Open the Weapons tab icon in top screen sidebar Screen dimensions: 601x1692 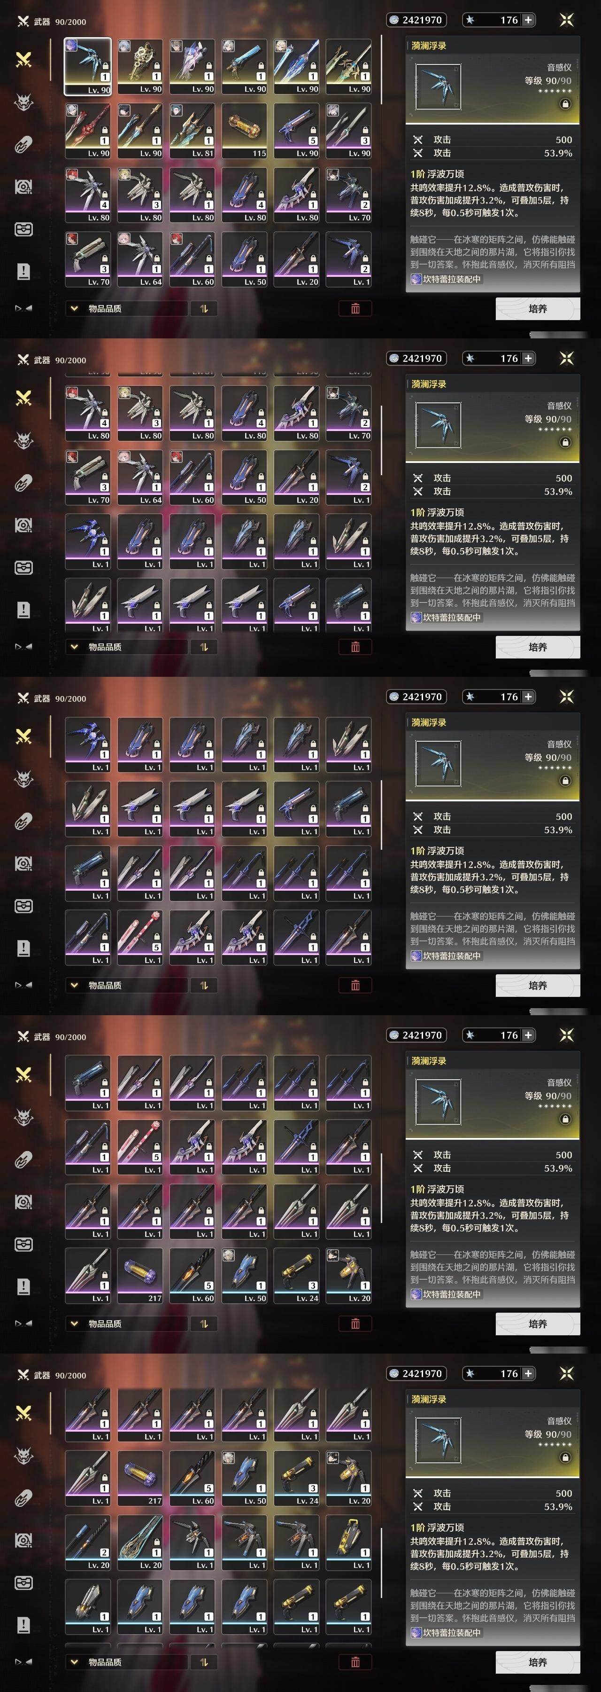[23, 60]
